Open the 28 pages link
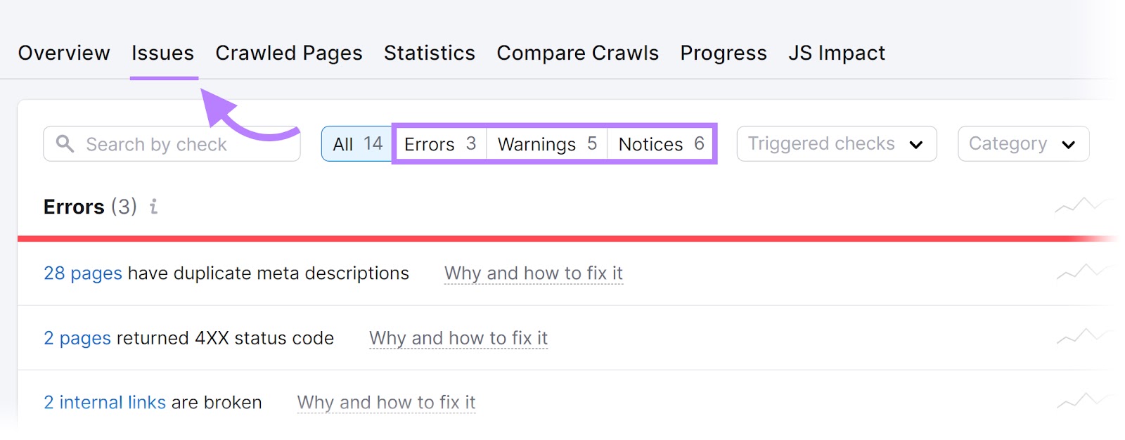This screenshot has height=440, width=1125. (x=83, y=273)
